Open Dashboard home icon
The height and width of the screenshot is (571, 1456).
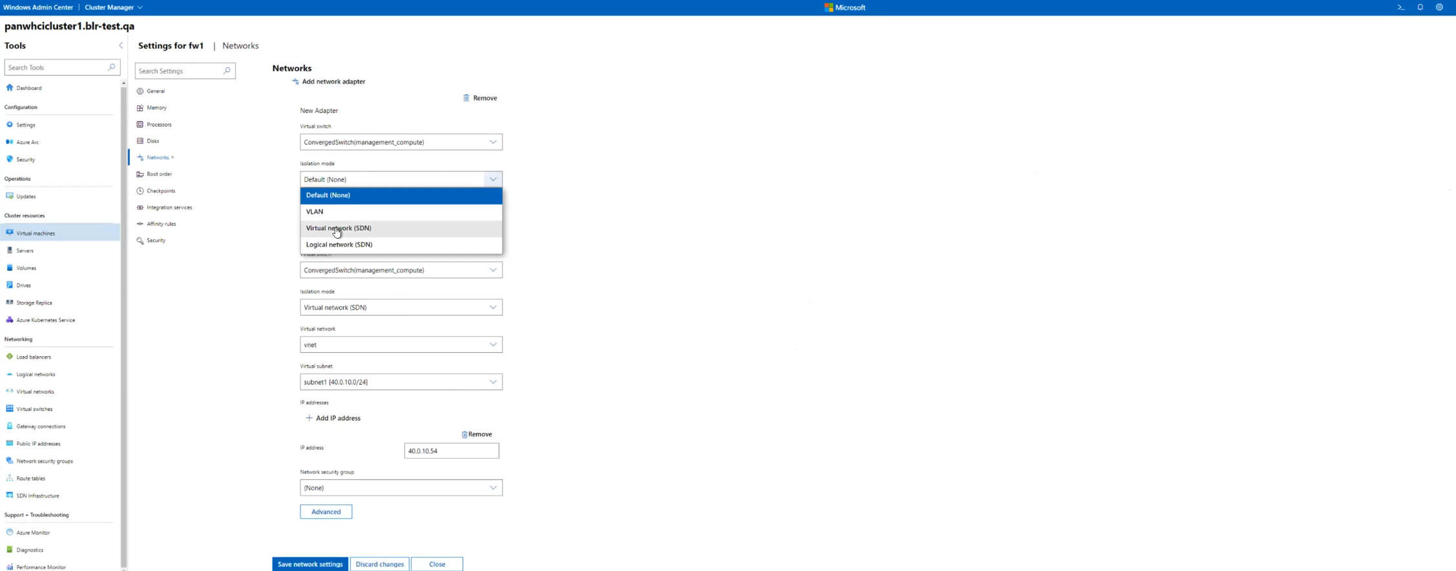click(x=10, y=88)
